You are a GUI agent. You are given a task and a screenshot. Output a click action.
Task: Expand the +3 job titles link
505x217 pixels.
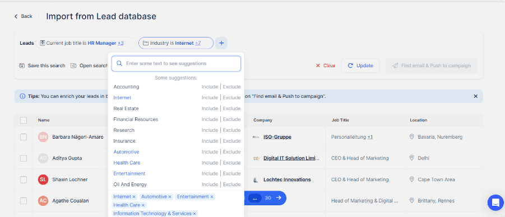(x=121, y=43)
